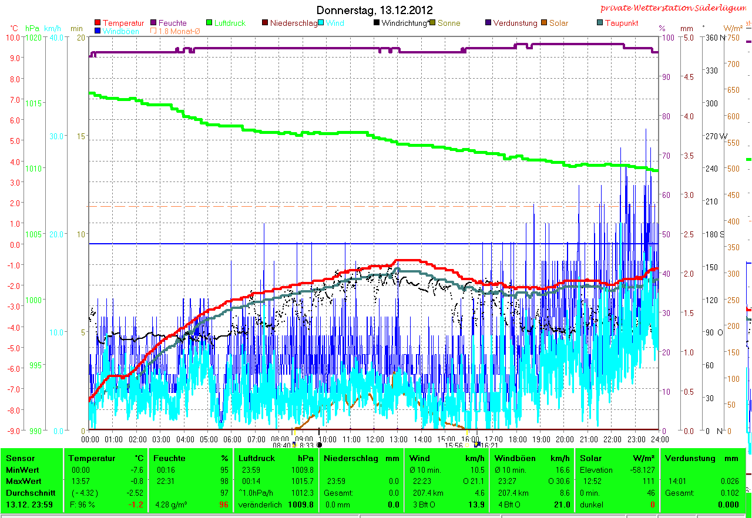Click the teal Taupunkt legend square
This screenshot has width=752, height=518.
coord(599,23)
